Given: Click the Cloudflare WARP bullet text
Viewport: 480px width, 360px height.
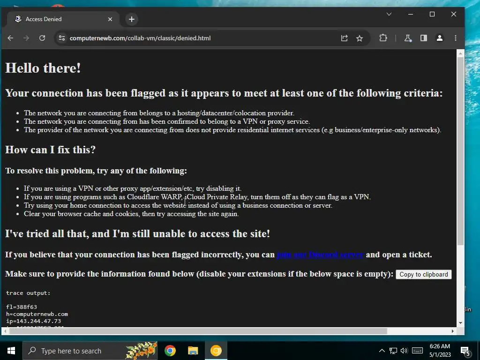Looking at the screenshot, I should pyautogui.click(x=197, y=197).
